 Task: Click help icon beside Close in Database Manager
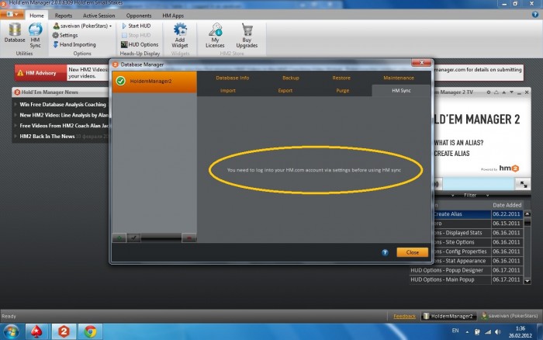coord(385,252)
